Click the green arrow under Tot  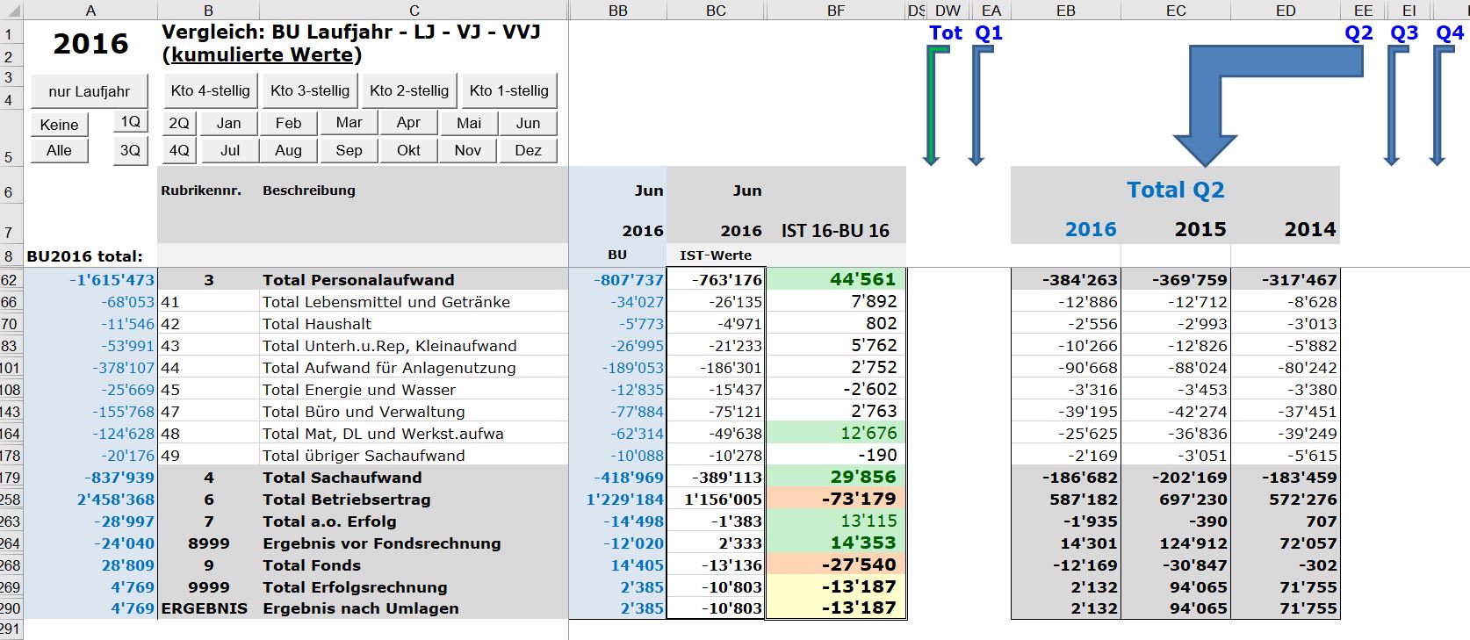(x=933, y=105)
